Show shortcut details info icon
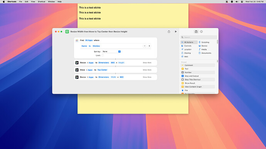The width and height of the screenshot is (266, 149). 201,31
